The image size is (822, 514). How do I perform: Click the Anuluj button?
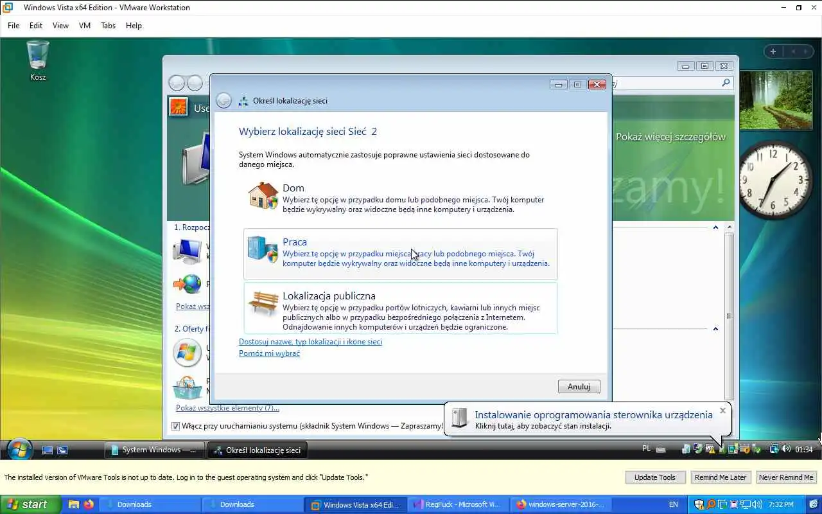pyautogui.click(x=579, y=387)
